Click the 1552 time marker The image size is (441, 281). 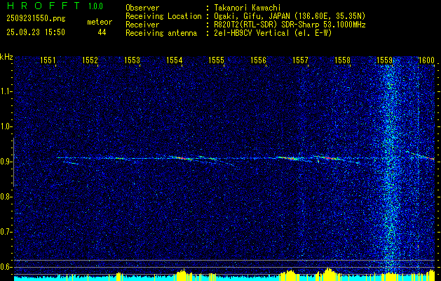tap(90, 60)
